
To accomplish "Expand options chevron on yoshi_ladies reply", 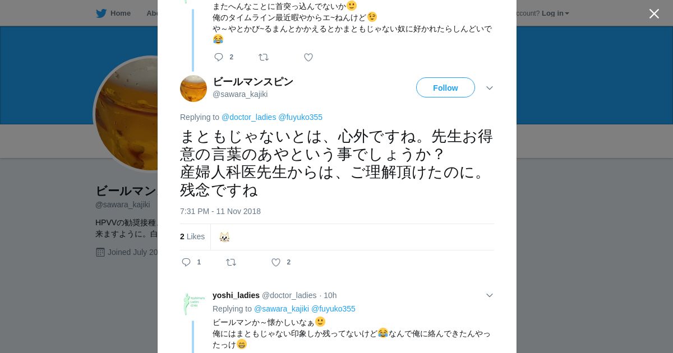I will 489,295.
